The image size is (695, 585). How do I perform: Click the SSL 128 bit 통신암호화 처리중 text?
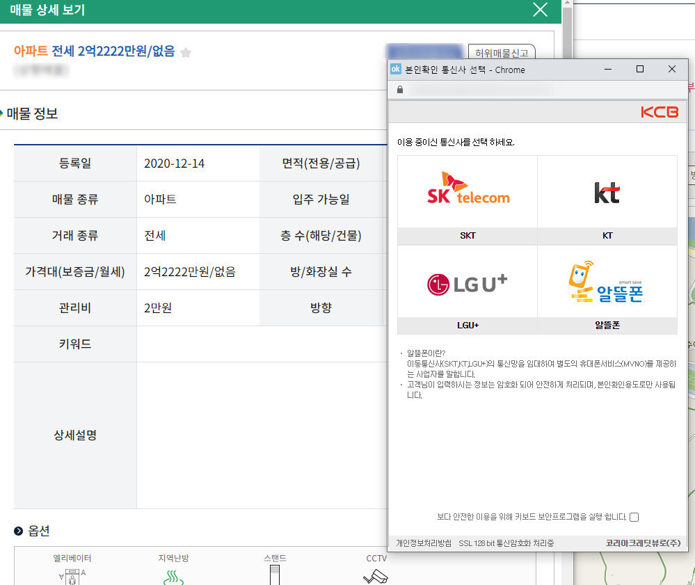506,543
